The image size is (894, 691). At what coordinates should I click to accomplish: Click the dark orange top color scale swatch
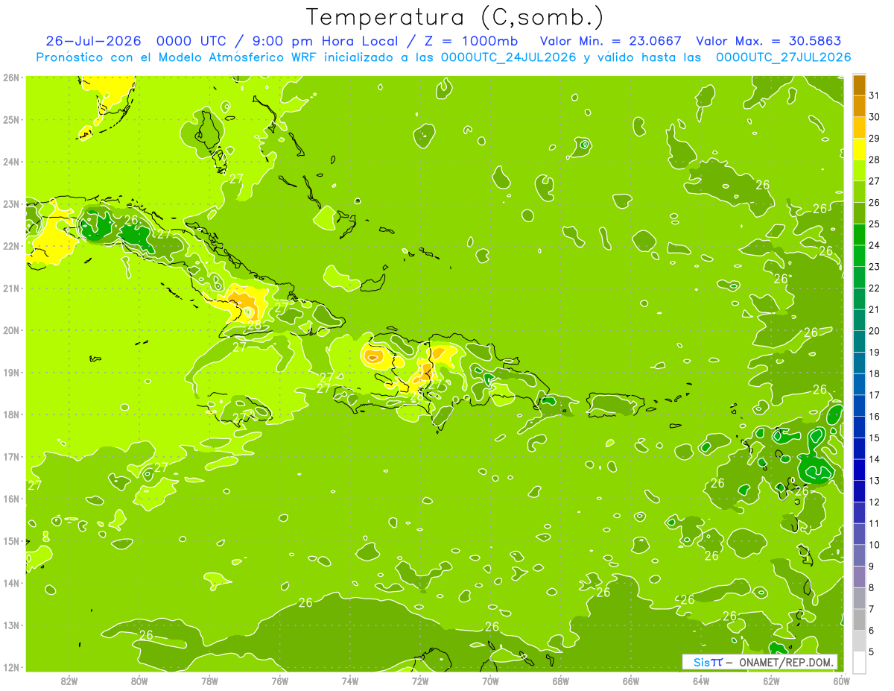pos(859,85)
